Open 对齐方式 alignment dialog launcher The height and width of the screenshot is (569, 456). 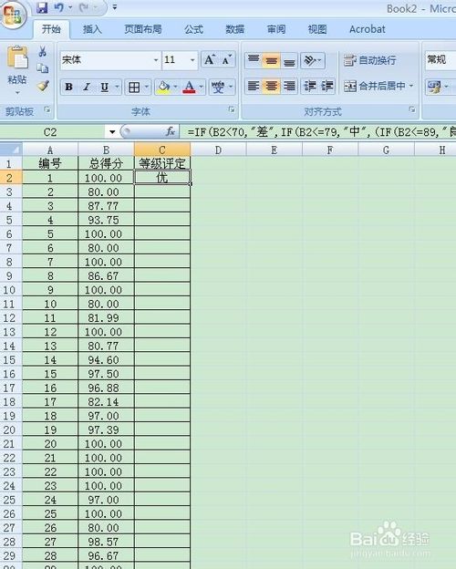411,110
